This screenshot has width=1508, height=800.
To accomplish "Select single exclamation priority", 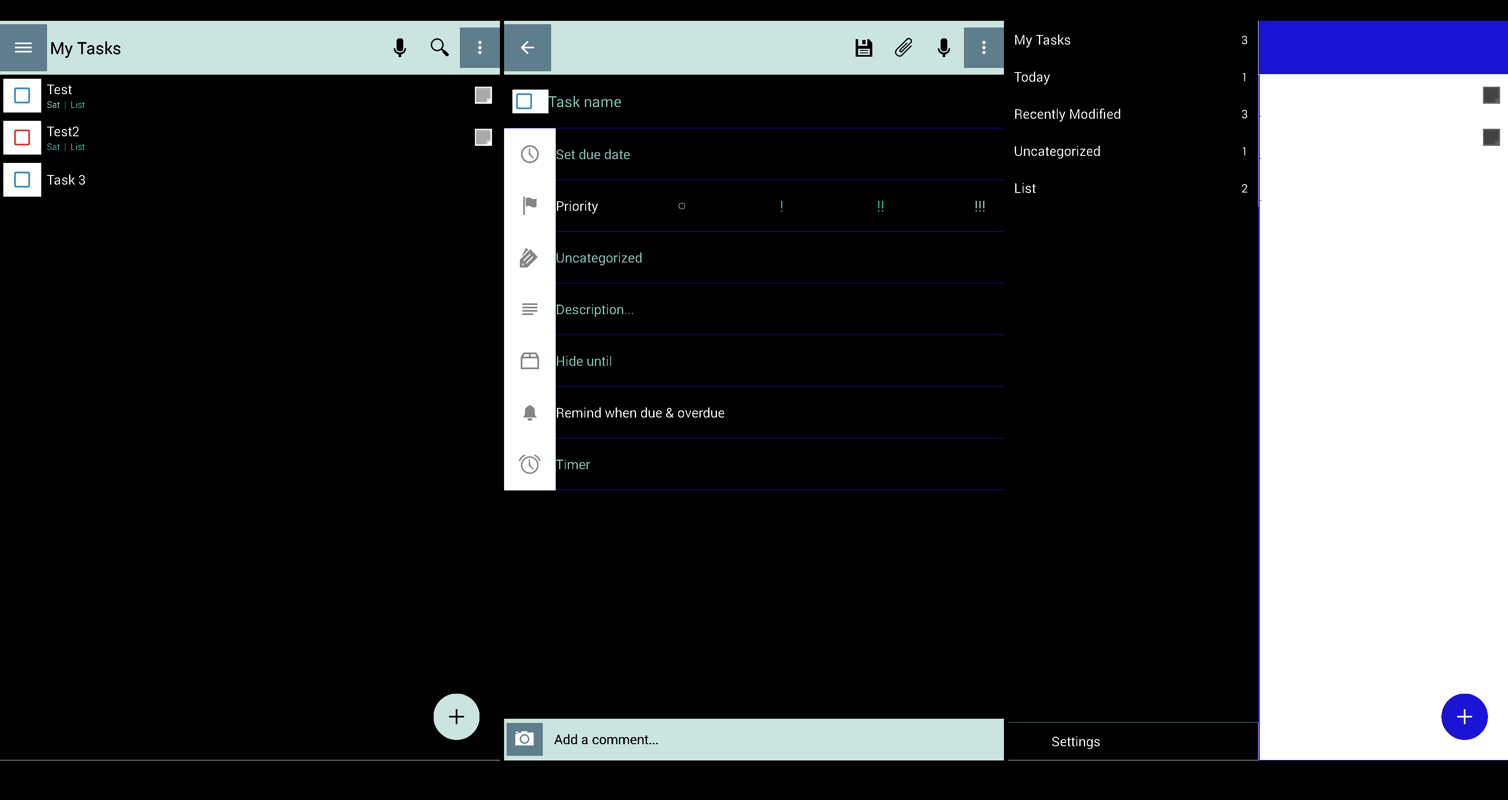I will 781,206.
